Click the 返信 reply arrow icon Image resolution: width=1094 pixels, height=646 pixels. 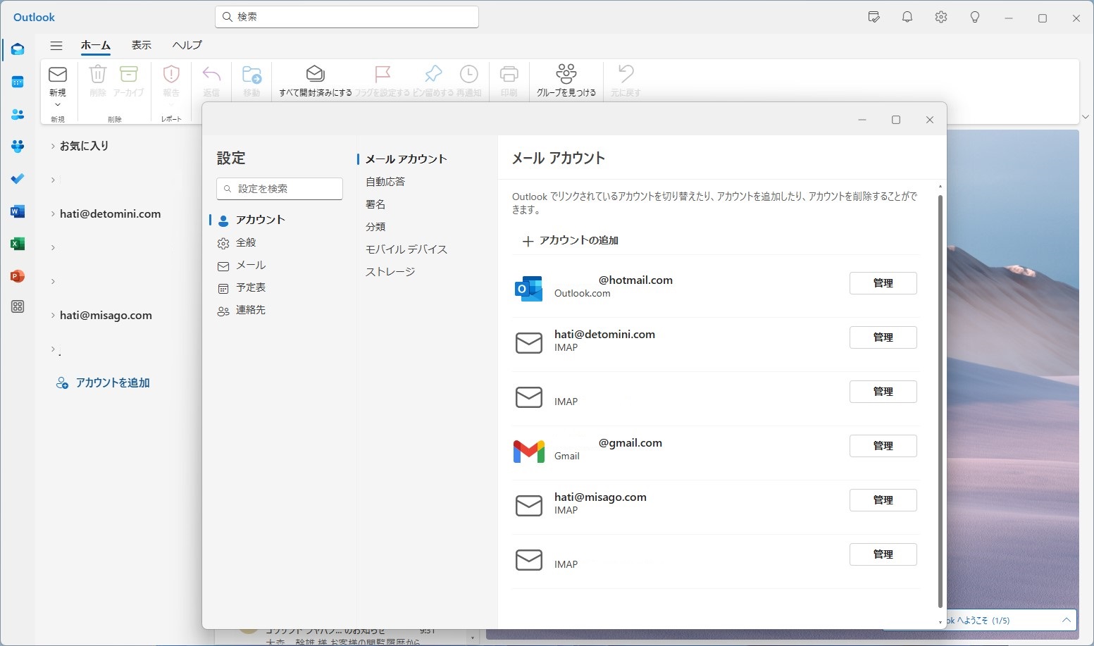(x=211, y=74)
